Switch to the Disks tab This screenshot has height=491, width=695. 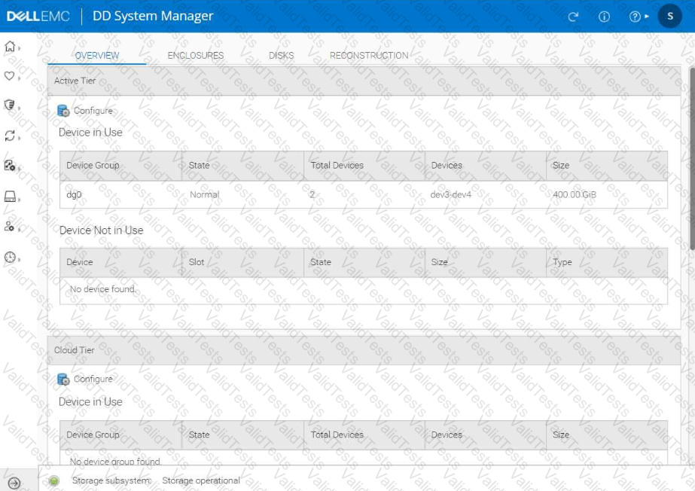[x=281, y=56]
